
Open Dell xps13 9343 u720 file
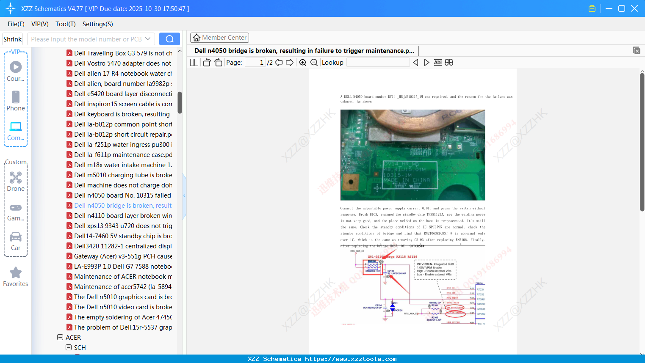[119, 226]
